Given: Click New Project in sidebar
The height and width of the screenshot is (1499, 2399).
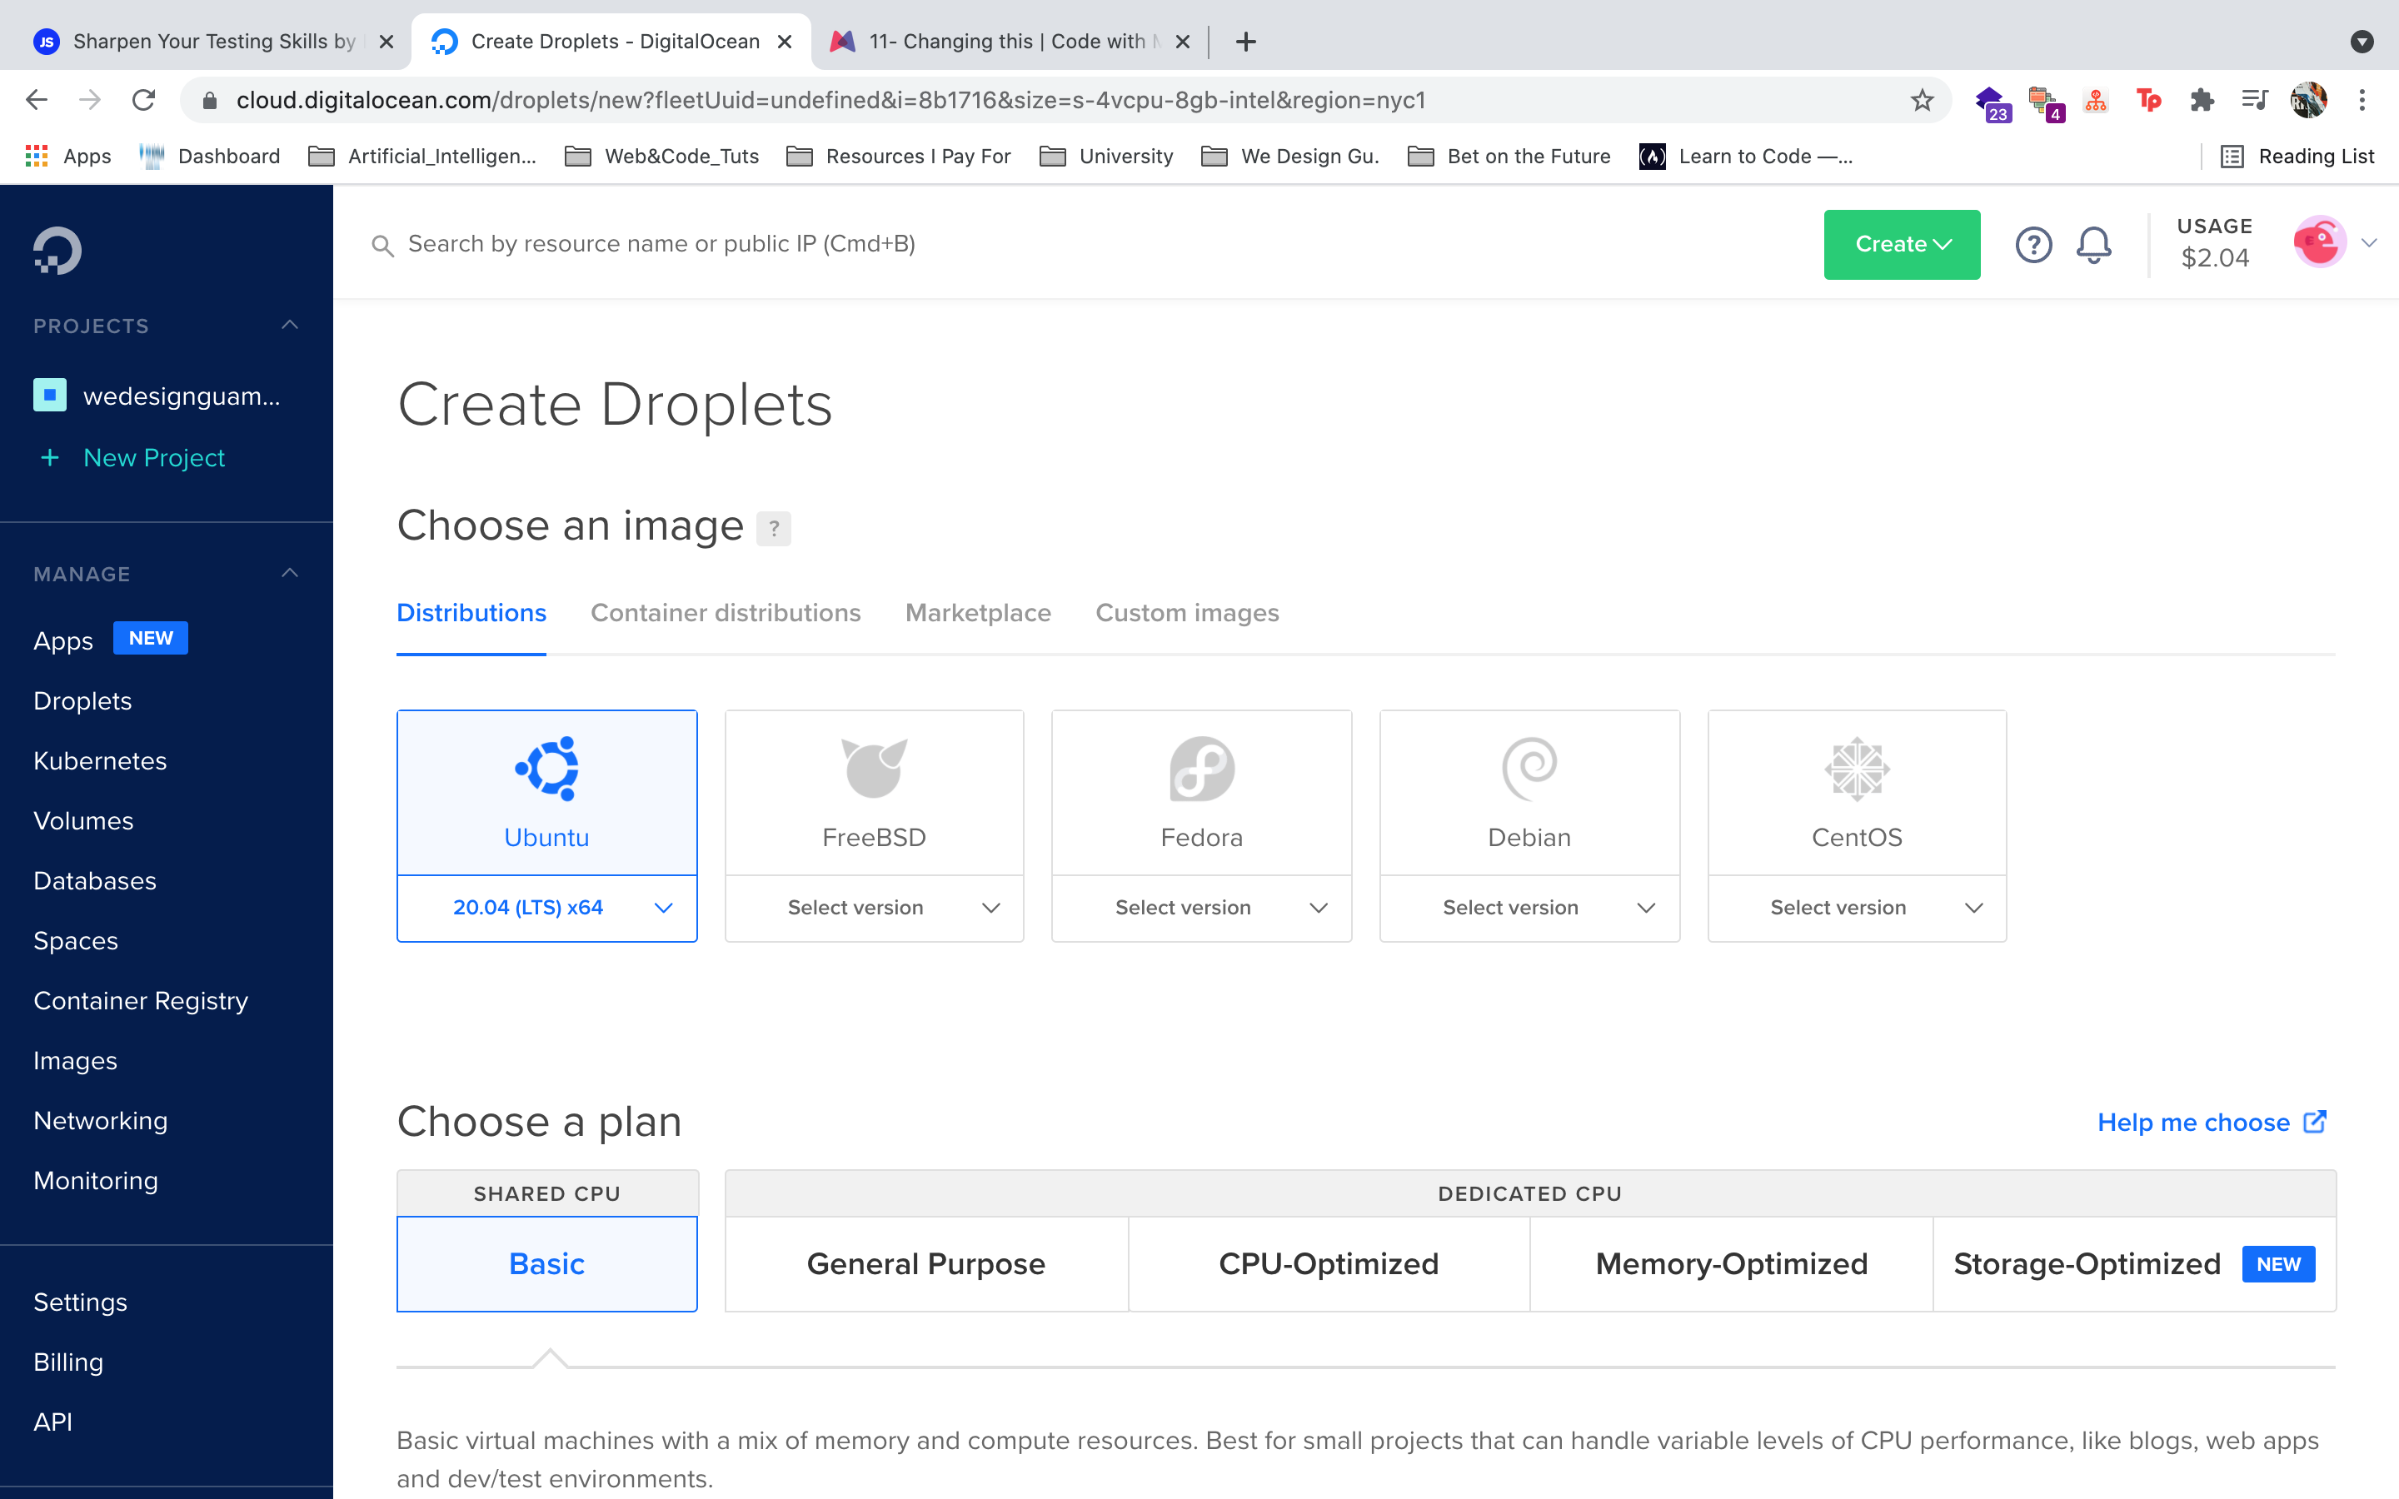Looking at the screenshot, I should coord(153,457).
